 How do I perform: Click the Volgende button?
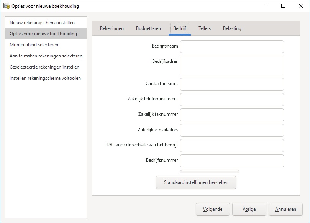click(213, 209)
